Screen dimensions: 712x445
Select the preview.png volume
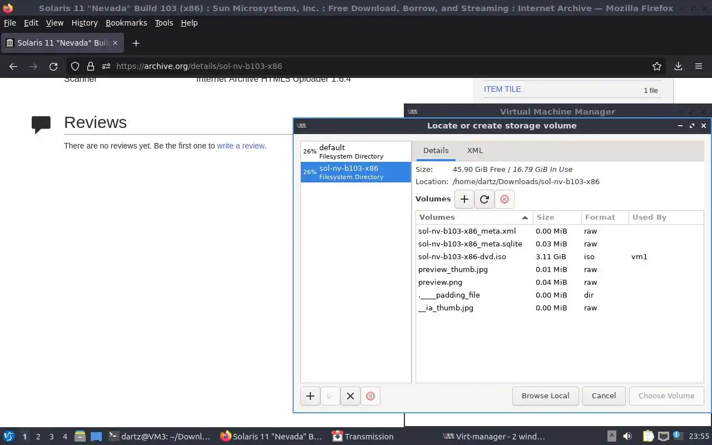point(560,283)
